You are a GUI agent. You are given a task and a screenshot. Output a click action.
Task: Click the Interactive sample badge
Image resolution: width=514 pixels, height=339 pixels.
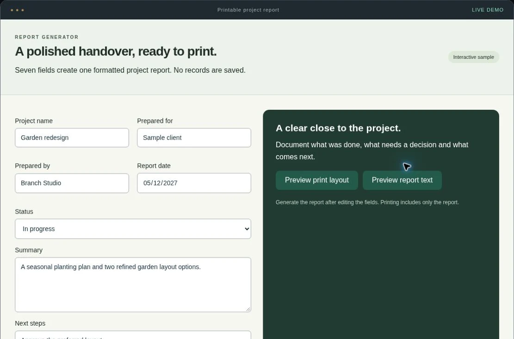(473, 57)
